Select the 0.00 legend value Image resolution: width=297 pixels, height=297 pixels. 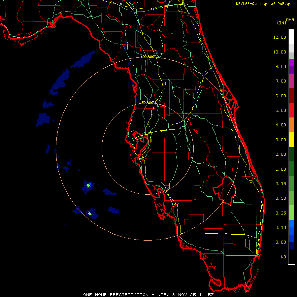point(281,242)
